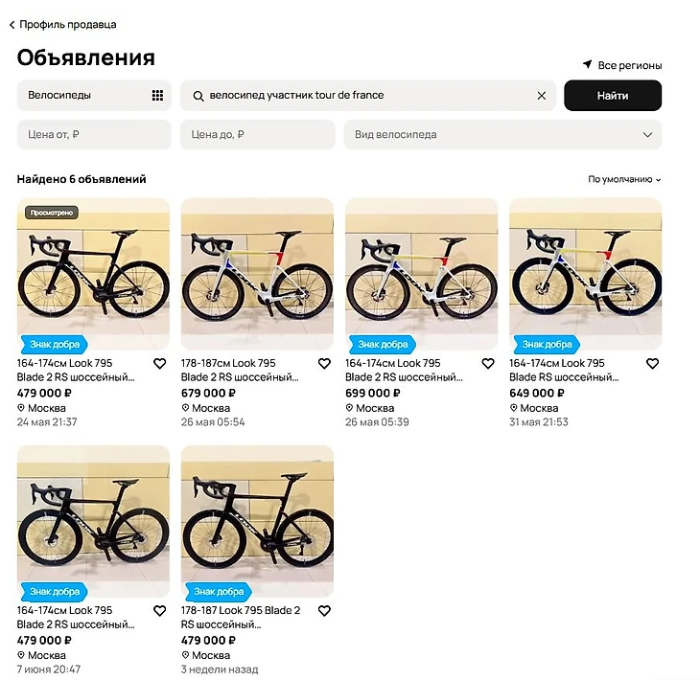The image size is (700, 680).
Task: Favorite the 479 000 ₽ listing dated 24 мая
Action: click(x=160, y=364)
